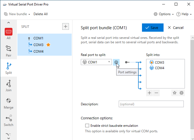This screenshot has width=194, height=140.
Task: Add virtual port to Split into list
Action: point(149,93)
